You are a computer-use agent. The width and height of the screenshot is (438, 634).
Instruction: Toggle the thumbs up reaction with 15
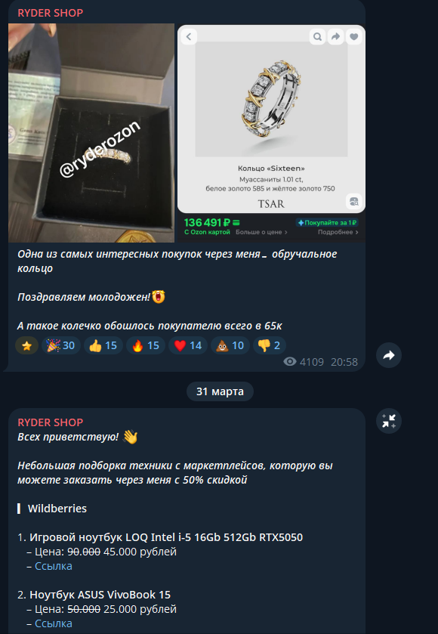pyautogui.click(x=103, y=345)
